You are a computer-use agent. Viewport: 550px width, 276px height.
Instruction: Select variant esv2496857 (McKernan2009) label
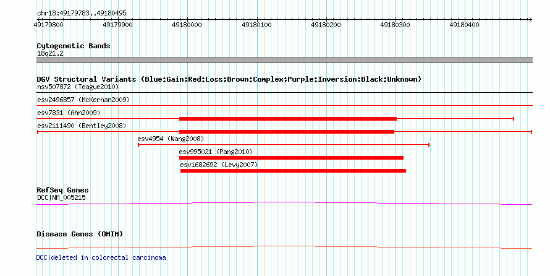coord(83,100)
